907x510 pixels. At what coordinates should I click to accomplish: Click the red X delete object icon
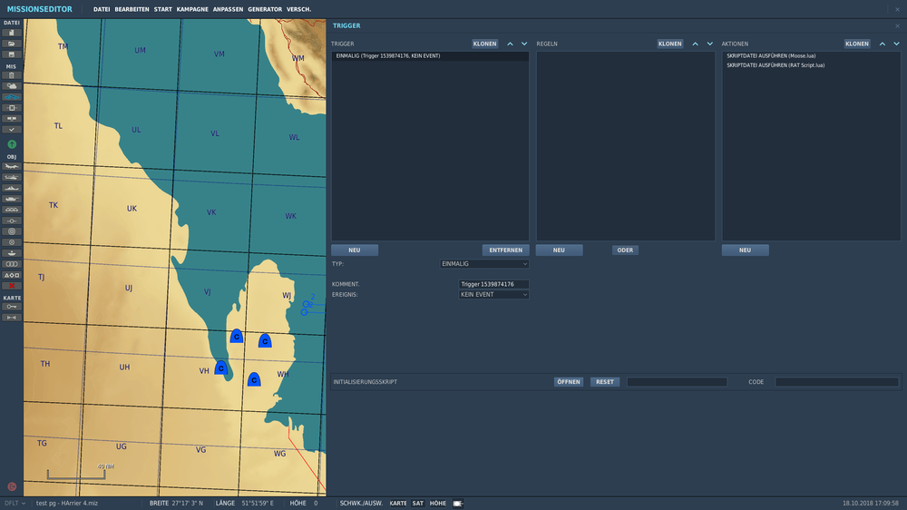[x=12, y=286]
